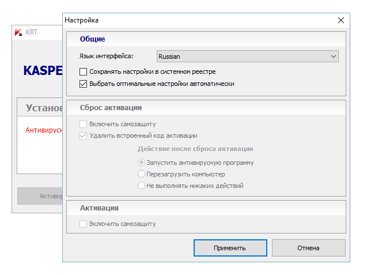This screenshot has width=371, height=275.
Task: Toggle Включить самозащиту under Сброс активации
Action: coord(84,124)
